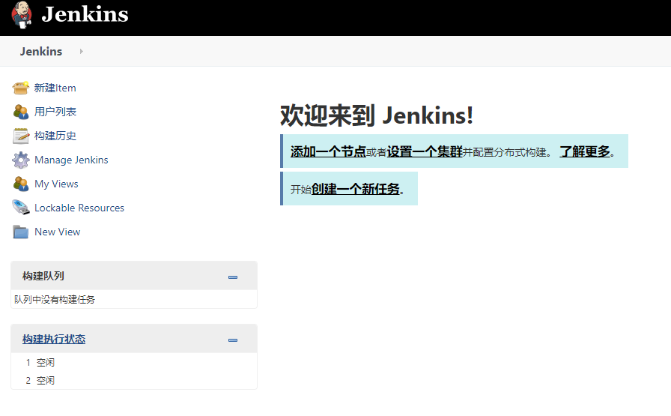Click the Lockable Resources drive icon
This screenshot has width=671, height=416.
tap(20, 208)
